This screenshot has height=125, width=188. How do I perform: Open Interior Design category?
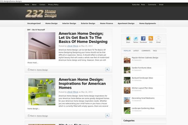pyautogui.click(x=69, y=23)
